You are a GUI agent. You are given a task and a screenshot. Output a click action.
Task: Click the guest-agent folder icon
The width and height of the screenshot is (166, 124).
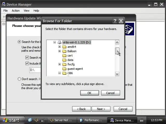tap(64, 69)
